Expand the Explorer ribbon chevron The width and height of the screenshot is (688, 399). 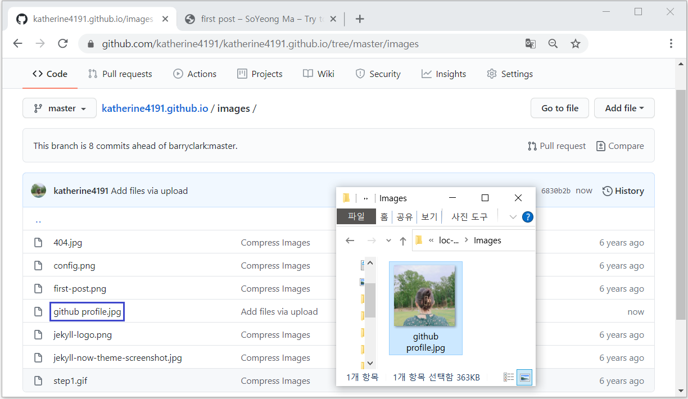tap(513, 217)
